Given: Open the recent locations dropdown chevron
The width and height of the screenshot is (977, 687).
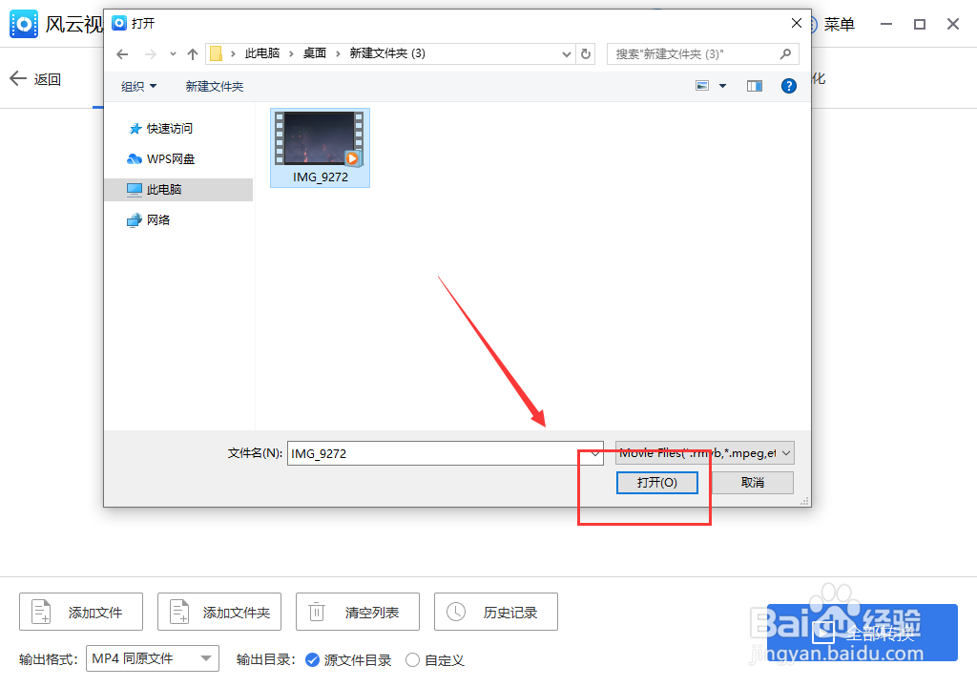Looking at the screenshot, I should coord(173,54).
